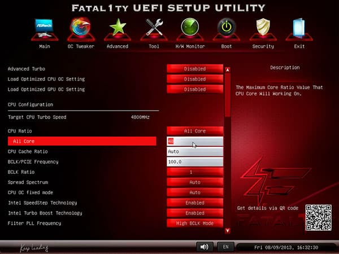Click the date and time display

click(x=286, y=247)
